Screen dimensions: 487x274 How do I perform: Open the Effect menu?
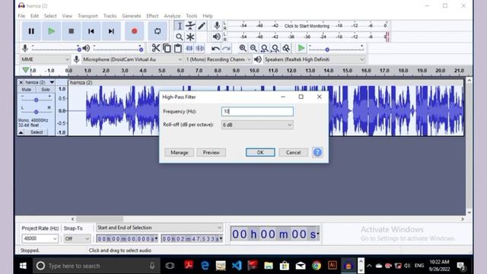152,16
